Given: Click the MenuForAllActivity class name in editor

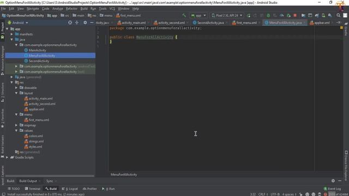Looking at the screenshot, I should pyautogui.click(x=155, y=37).
